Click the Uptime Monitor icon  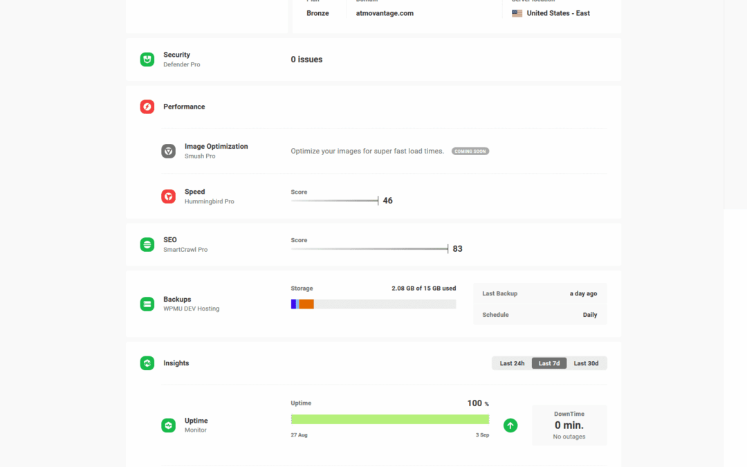(x=168, y=425)
